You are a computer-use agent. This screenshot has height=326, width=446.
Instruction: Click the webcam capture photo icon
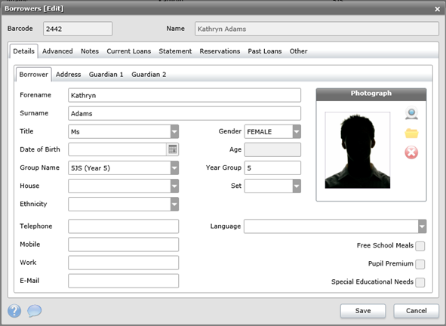coord(411,113)
